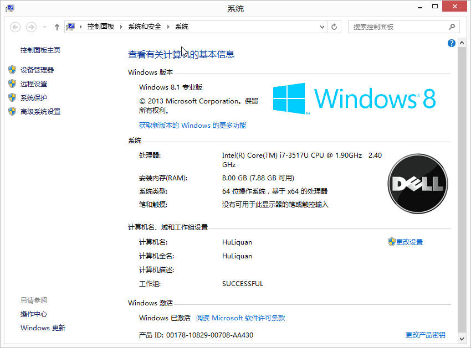
Task: Click the search magnifier icon
Action: coord(452,27)
